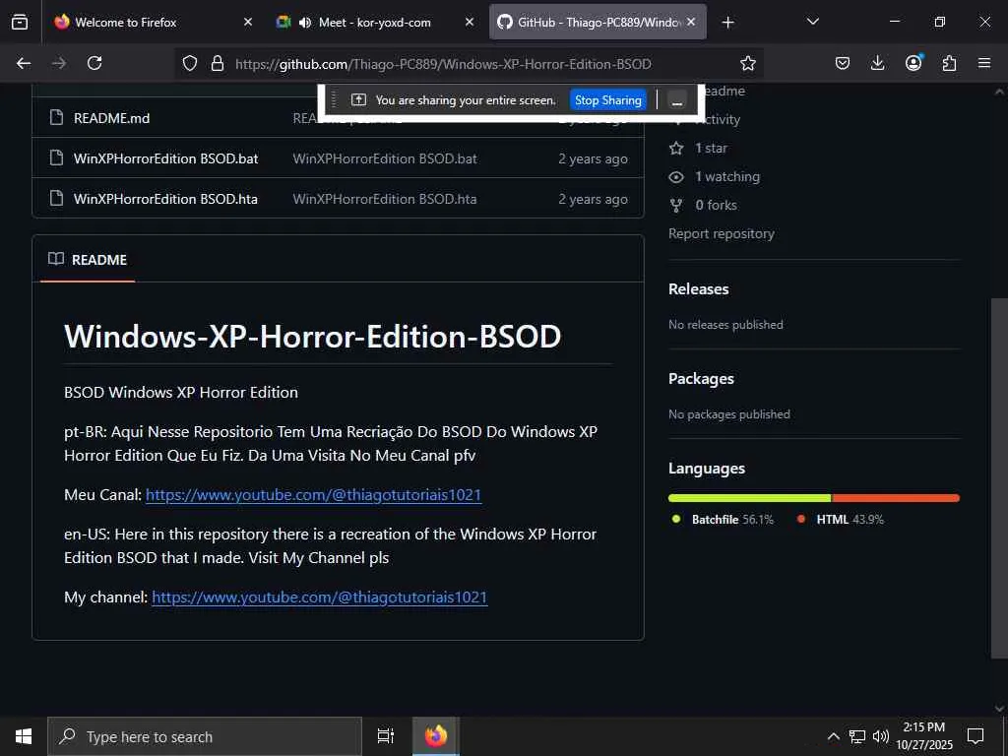Open the Packages heading link
Screen dimensions: 1008x756
pos(701,379)
